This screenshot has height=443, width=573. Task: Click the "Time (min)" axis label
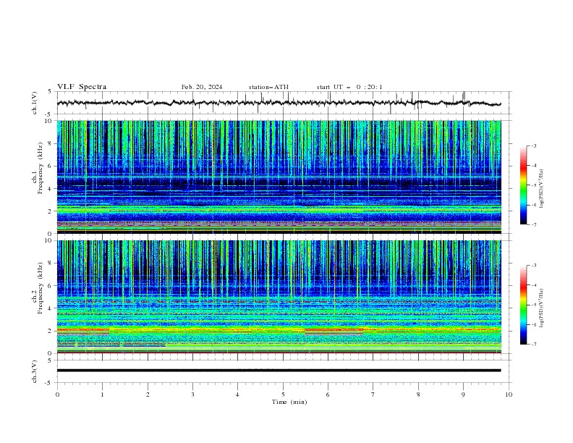289,402
